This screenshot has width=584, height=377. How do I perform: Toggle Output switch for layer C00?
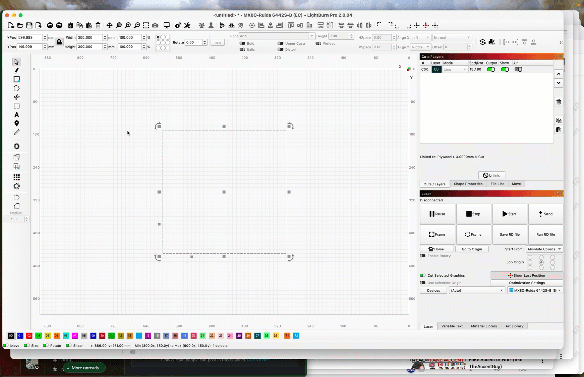point(491,69)
